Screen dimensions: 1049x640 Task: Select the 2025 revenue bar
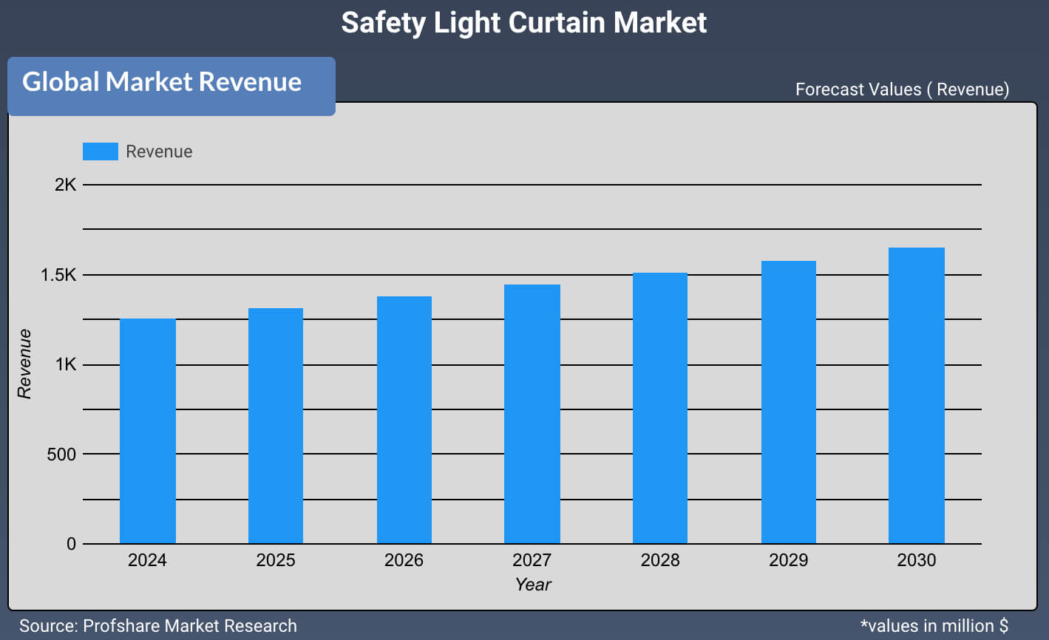click(x=276, y=426)
